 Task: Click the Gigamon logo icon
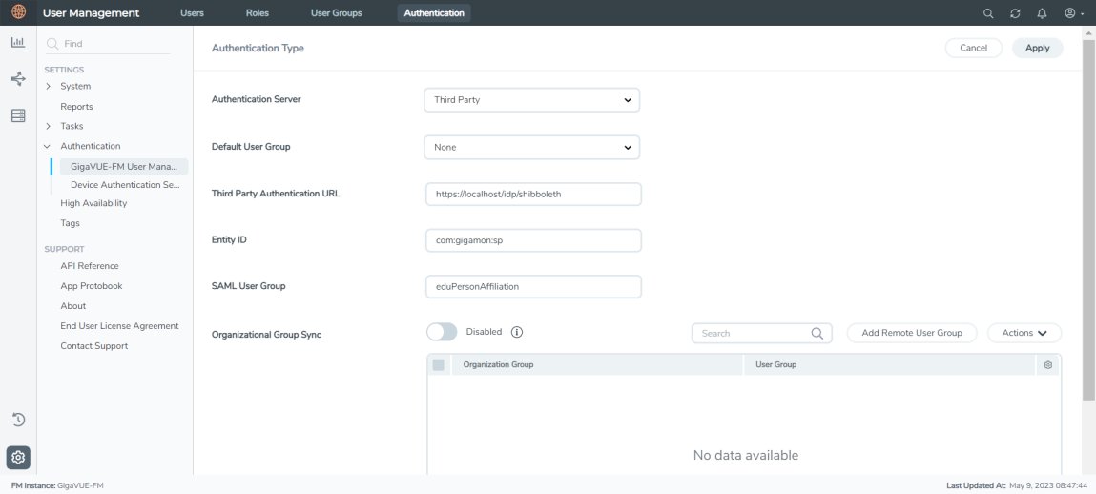coord(18,12)
